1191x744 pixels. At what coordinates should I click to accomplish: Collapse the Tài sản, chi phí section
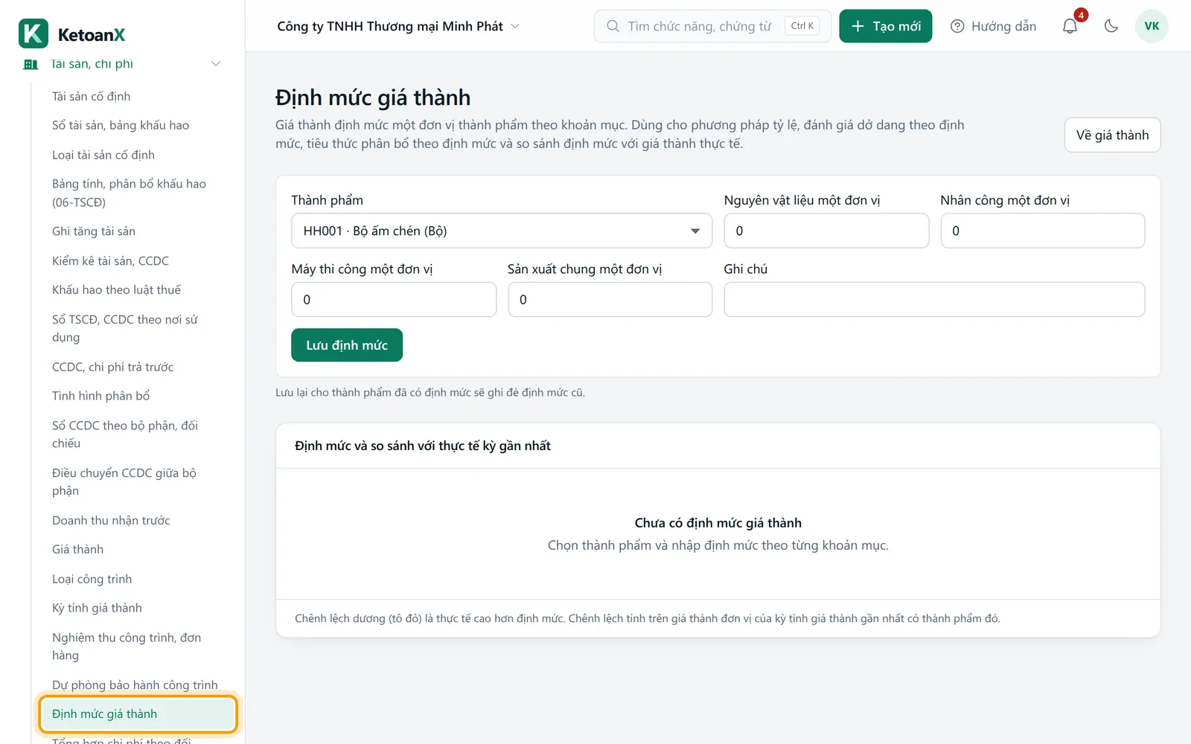pyautogui.click(x=216, y=64)
